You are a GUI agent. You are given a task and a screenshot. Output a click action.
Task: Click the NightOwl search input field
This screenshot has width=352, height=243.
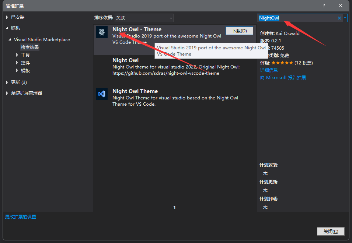coord(297,18)
